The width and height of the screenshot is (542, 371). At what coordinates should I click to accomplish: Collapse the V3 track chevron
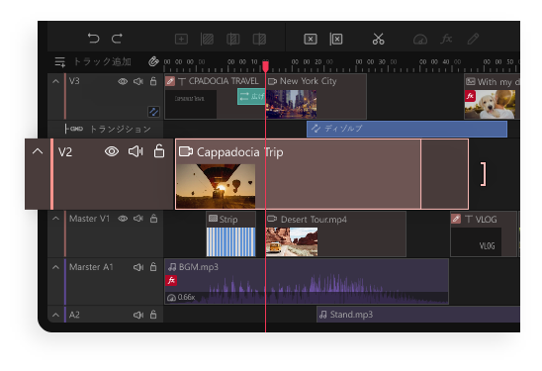(55, 81)
